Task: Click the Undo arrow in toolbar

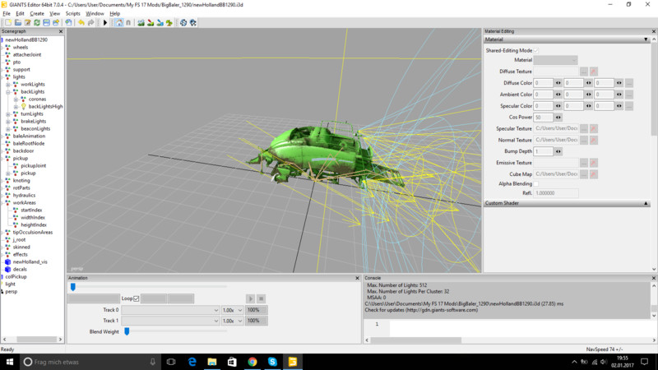Action: (81, 23)
